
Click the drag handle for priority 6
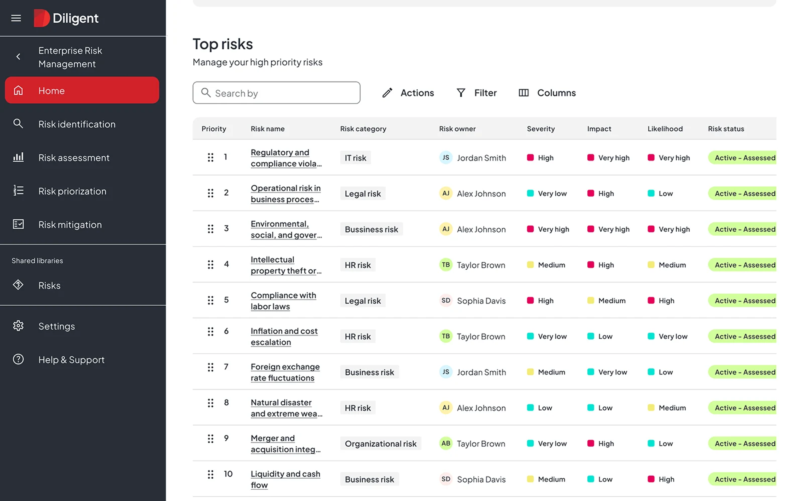pyautogui.click(x=211, y=332)
